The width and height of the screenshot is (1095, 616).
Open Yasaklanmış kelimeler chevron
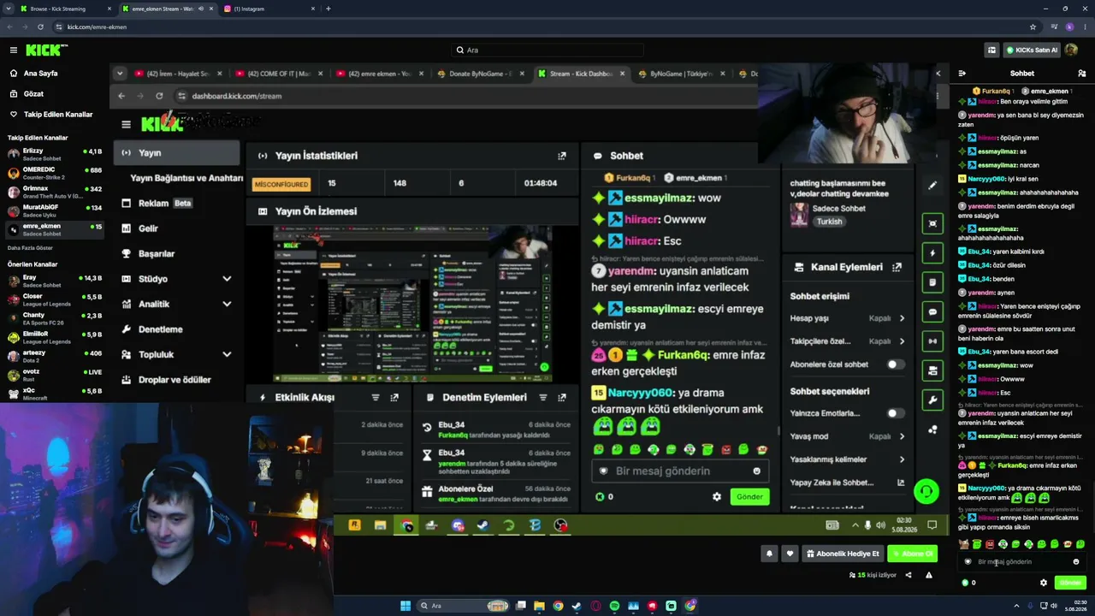pyautogui.click(x=902, y=459)
